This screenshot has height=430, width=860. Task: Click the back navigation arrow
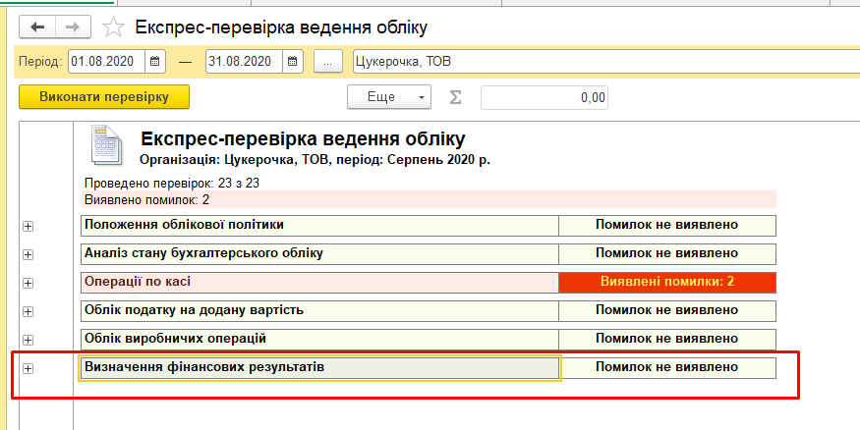[x=38, y=27]
